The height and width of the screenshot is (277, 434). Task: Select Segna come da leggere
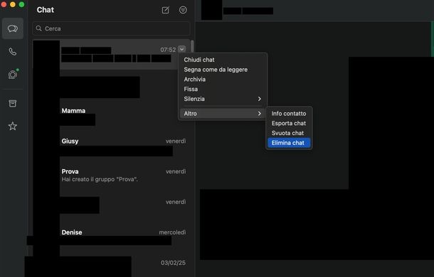coord(223,70)
